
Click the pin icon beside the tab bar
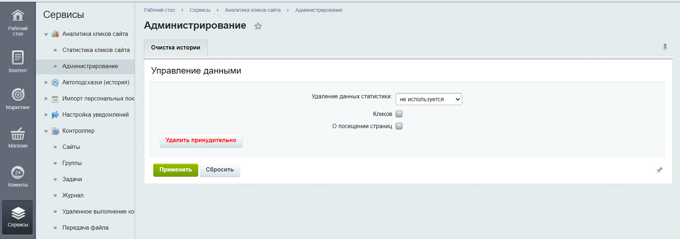665,47
